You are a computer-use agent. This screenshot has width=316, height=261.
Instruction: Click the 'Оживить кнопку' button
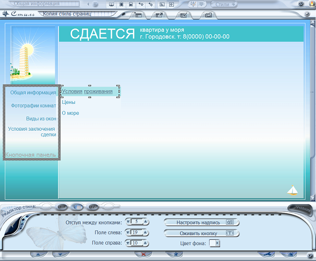[x=201, y=233]
